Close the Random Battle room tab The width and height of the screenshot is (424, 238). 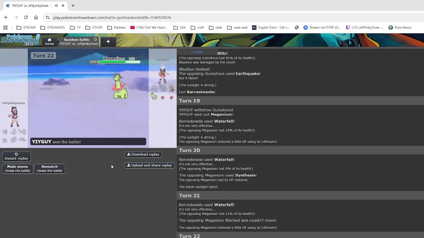[95, 39]
